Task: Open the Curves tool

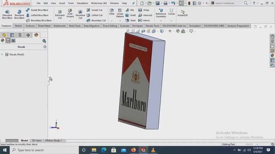Action: tap(171, 12)
